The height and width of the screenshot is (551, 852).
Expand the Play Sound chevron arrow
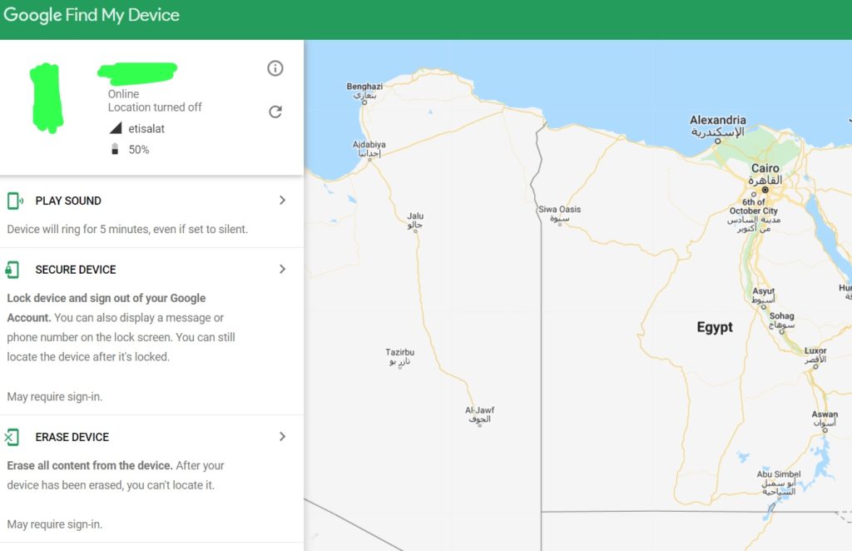(282, 201)
